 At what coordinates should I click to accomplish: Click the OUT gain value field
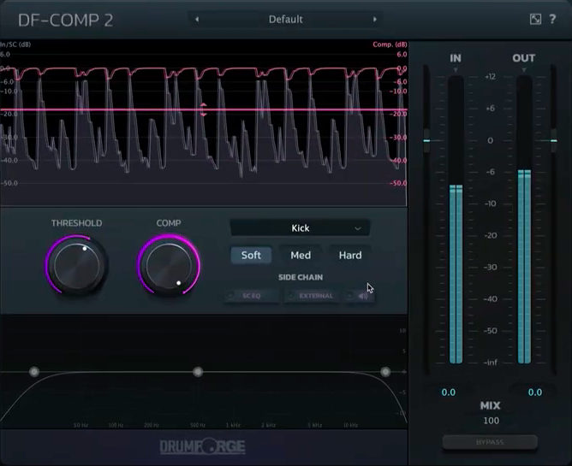(x=535, y=392)
